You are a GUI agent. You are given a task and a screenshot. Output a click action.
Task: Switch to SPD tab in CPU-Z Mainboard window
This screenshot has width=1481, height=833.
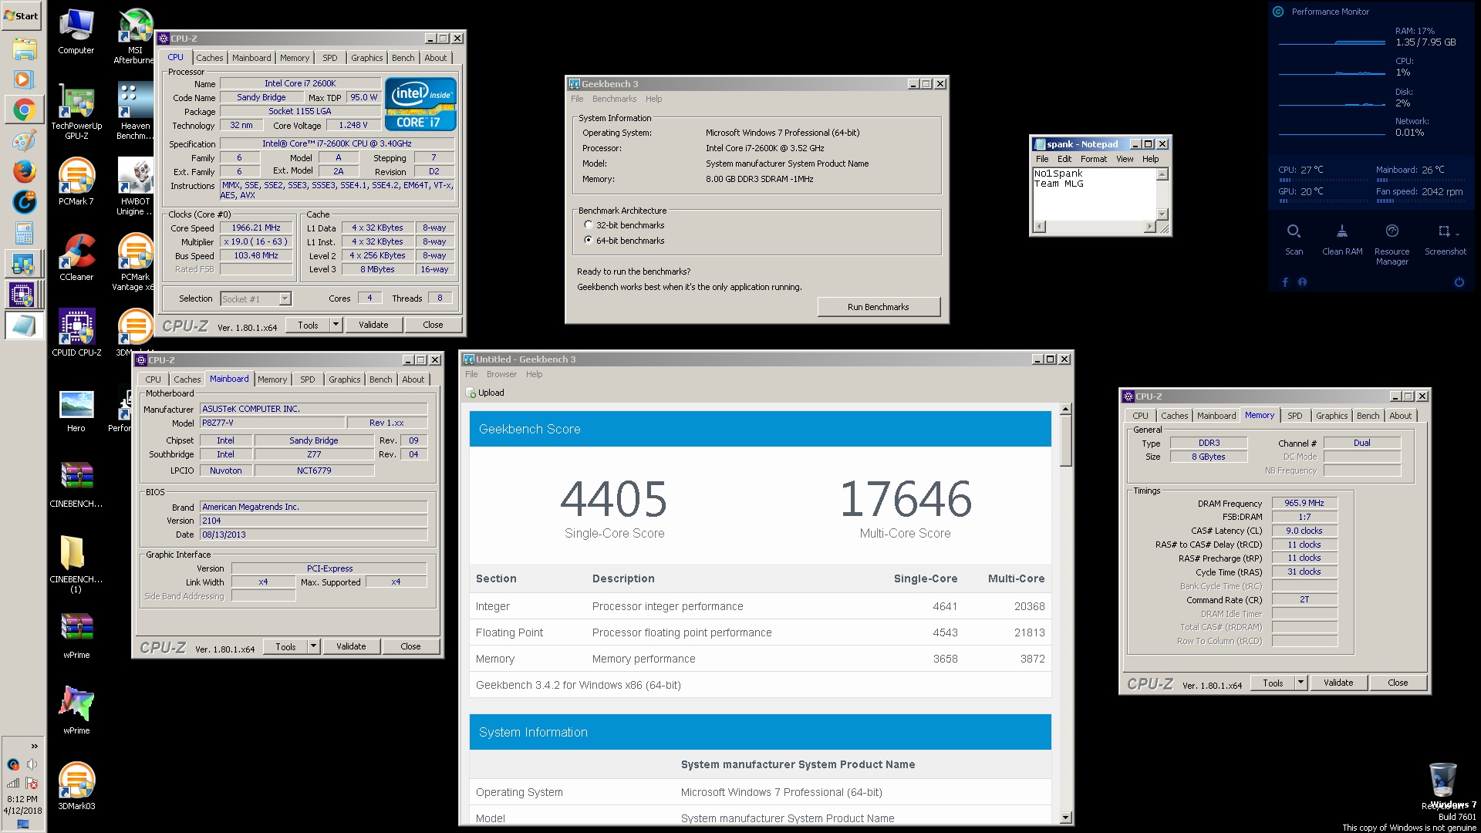(307, 379)
